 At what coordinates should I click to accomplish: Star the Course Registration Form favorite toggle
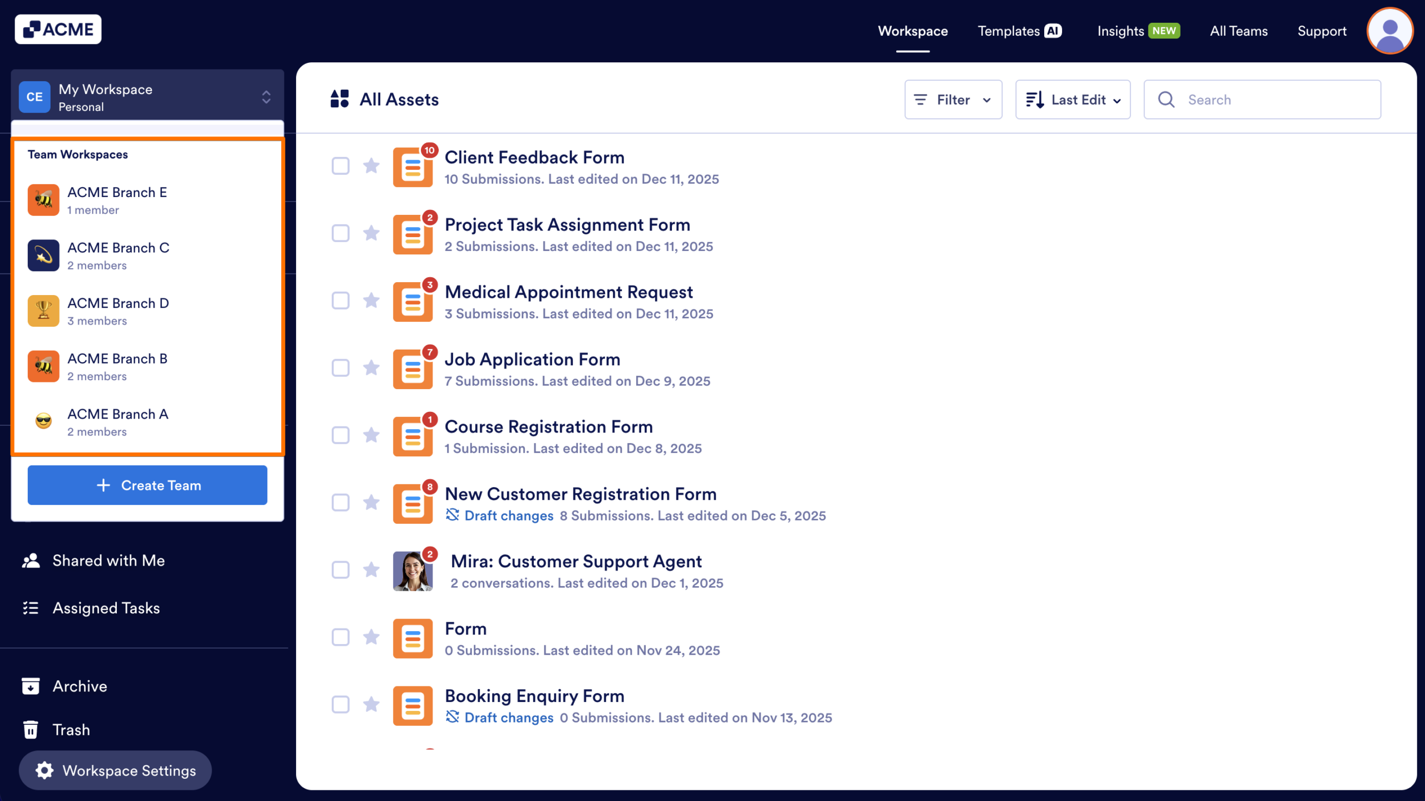371,435
